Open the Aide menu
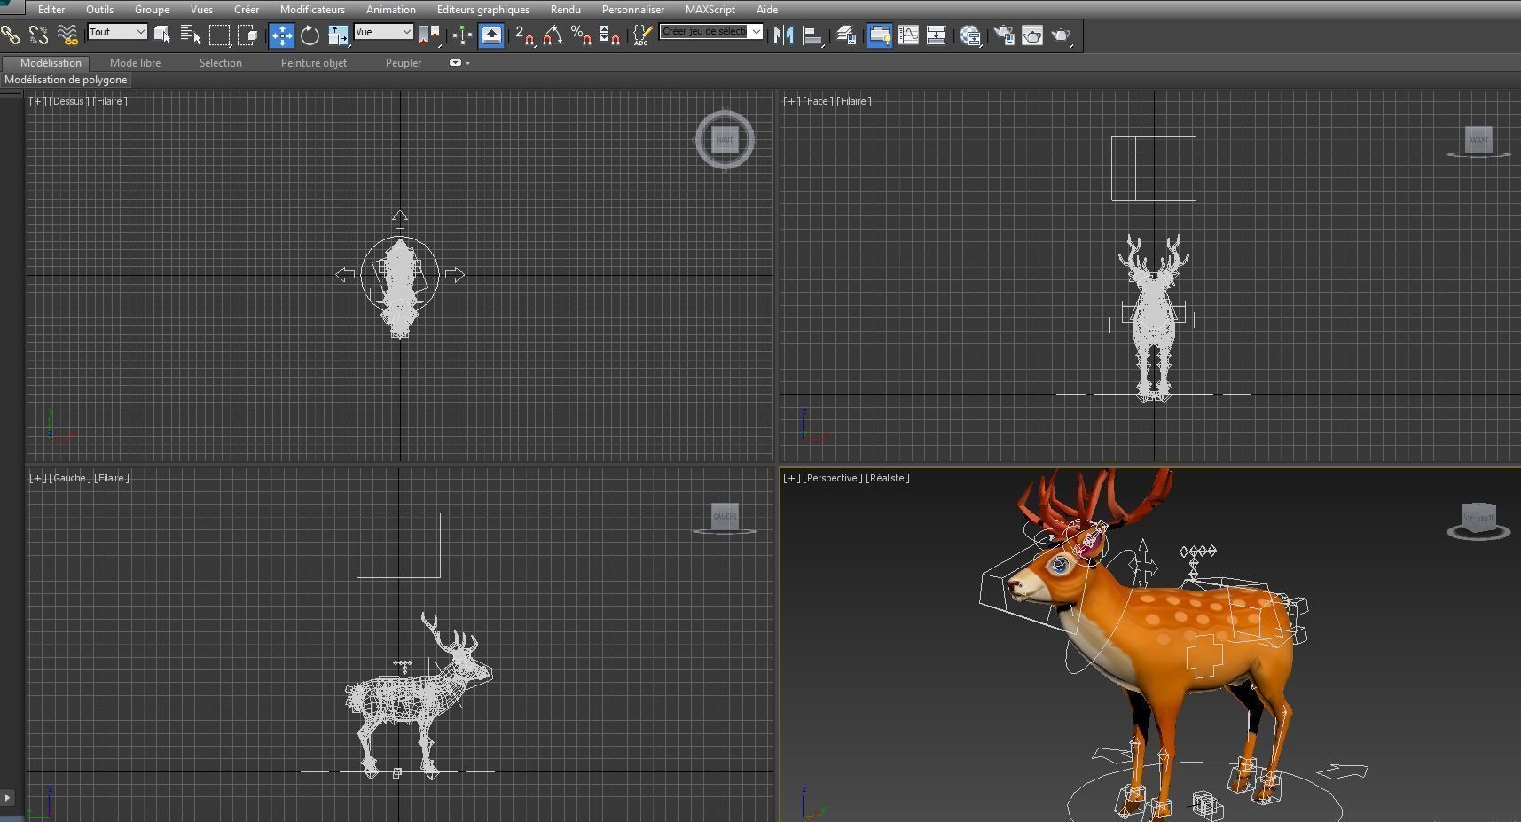Screen dimensions: 1521x822 coord(767,10)
